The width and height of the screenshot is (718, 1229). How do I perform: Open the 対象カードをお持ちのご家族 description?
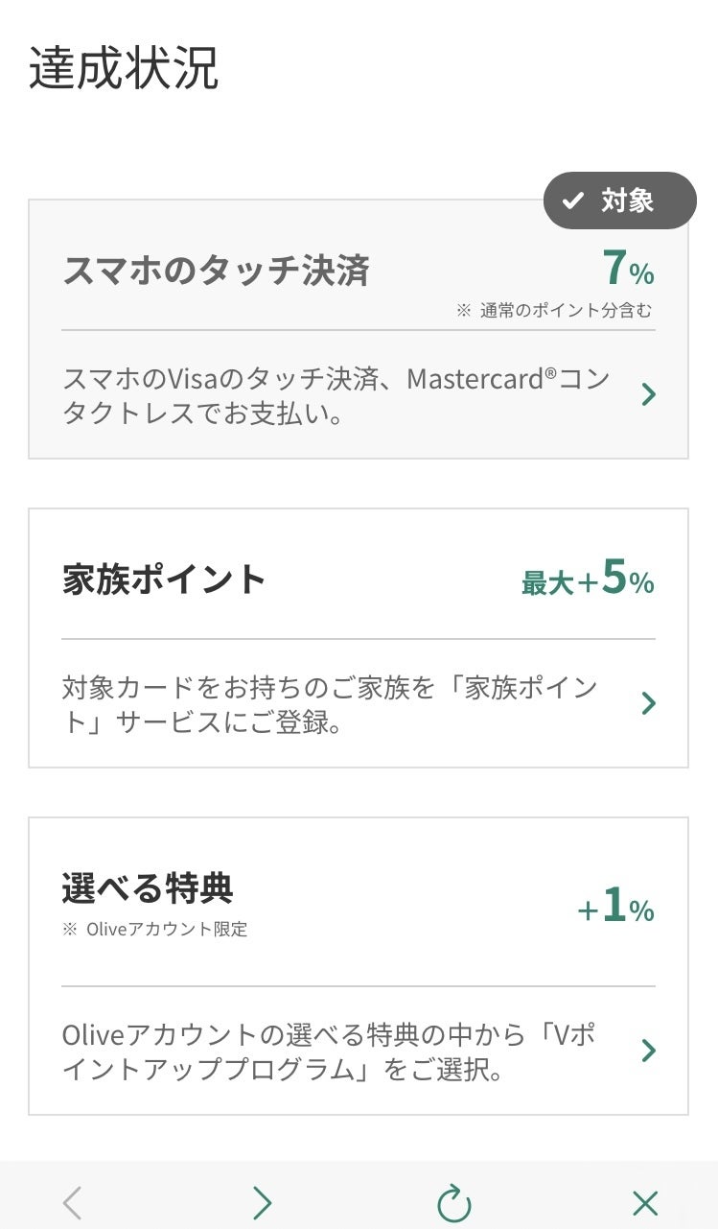[330, 704]
